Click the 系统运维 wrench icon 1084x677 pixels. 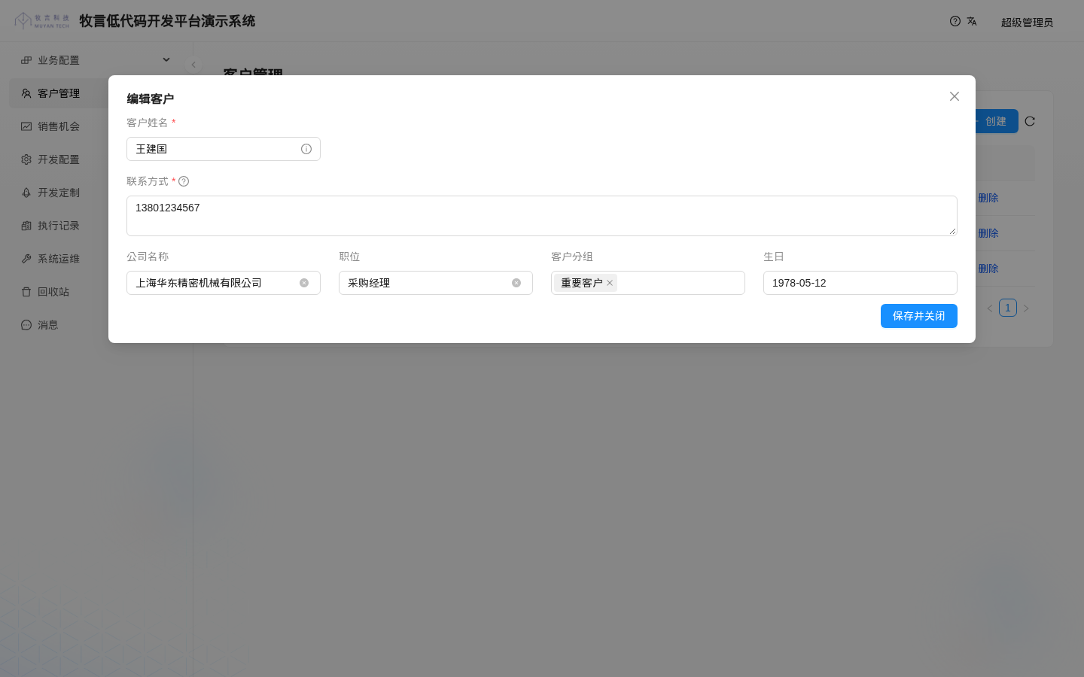(x=26, y=259)
